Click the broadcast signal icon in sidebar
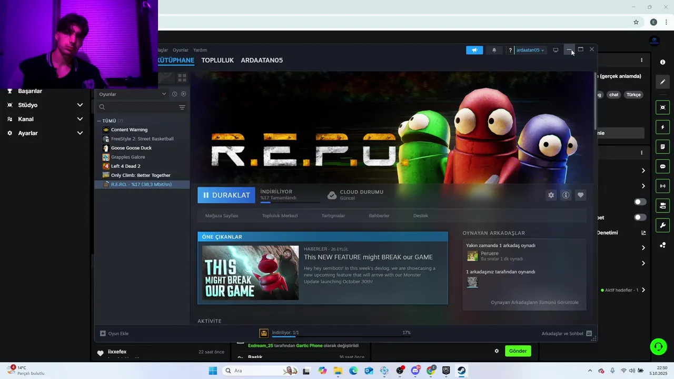This screenshot has height=379, width=674. coord(662,186)
